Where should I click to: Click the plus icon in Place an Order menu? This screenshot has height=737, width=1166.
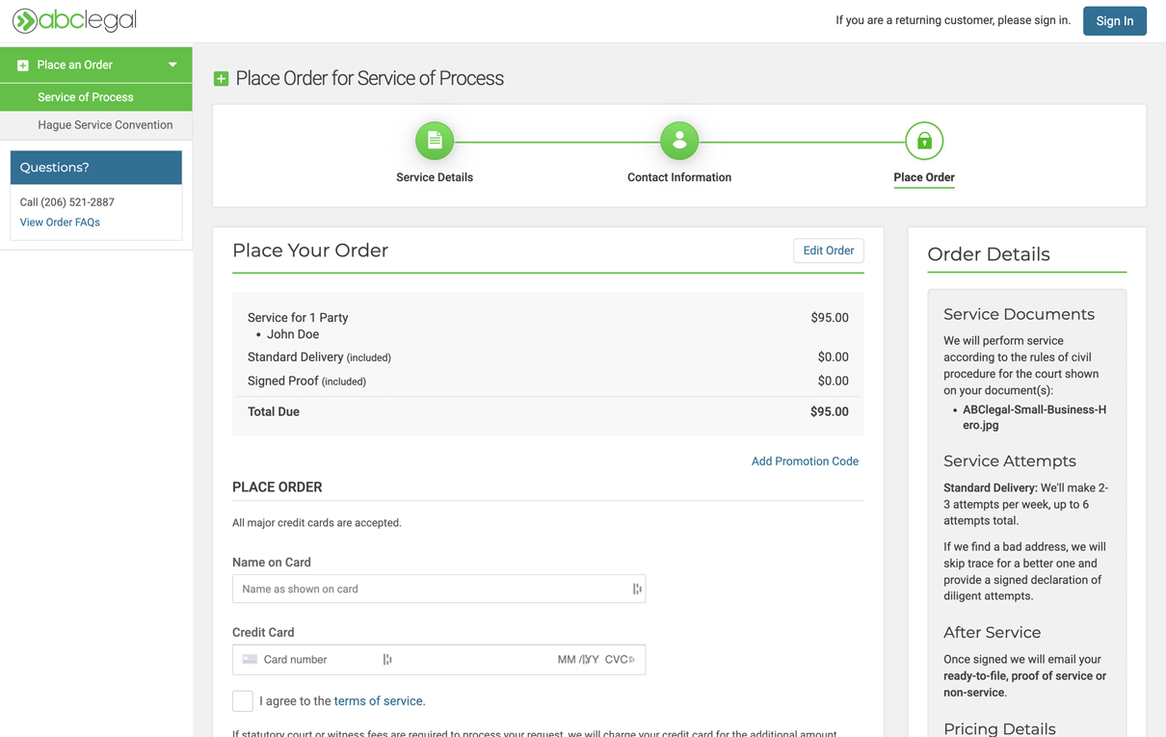[23, 66]
